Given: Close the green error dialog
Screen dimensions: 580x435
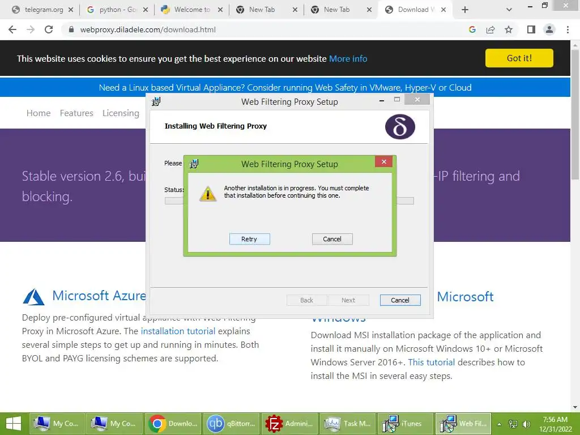Looking at the screenshot, I should (383, 161).
